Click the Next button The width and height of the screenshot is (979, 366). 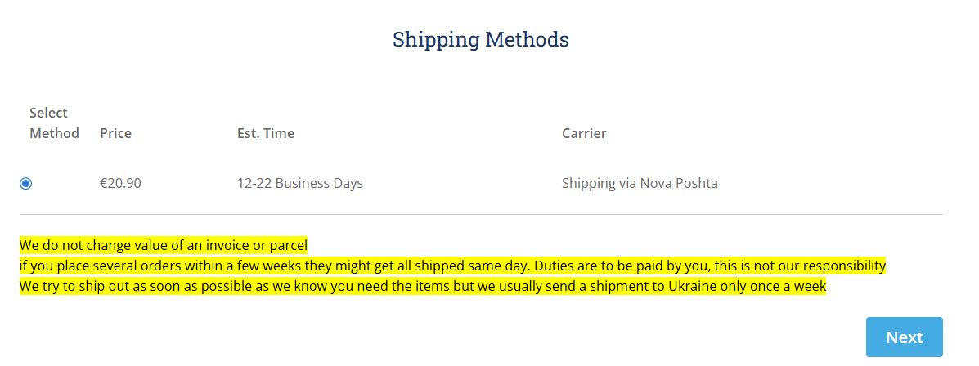[x=904, y=337]
